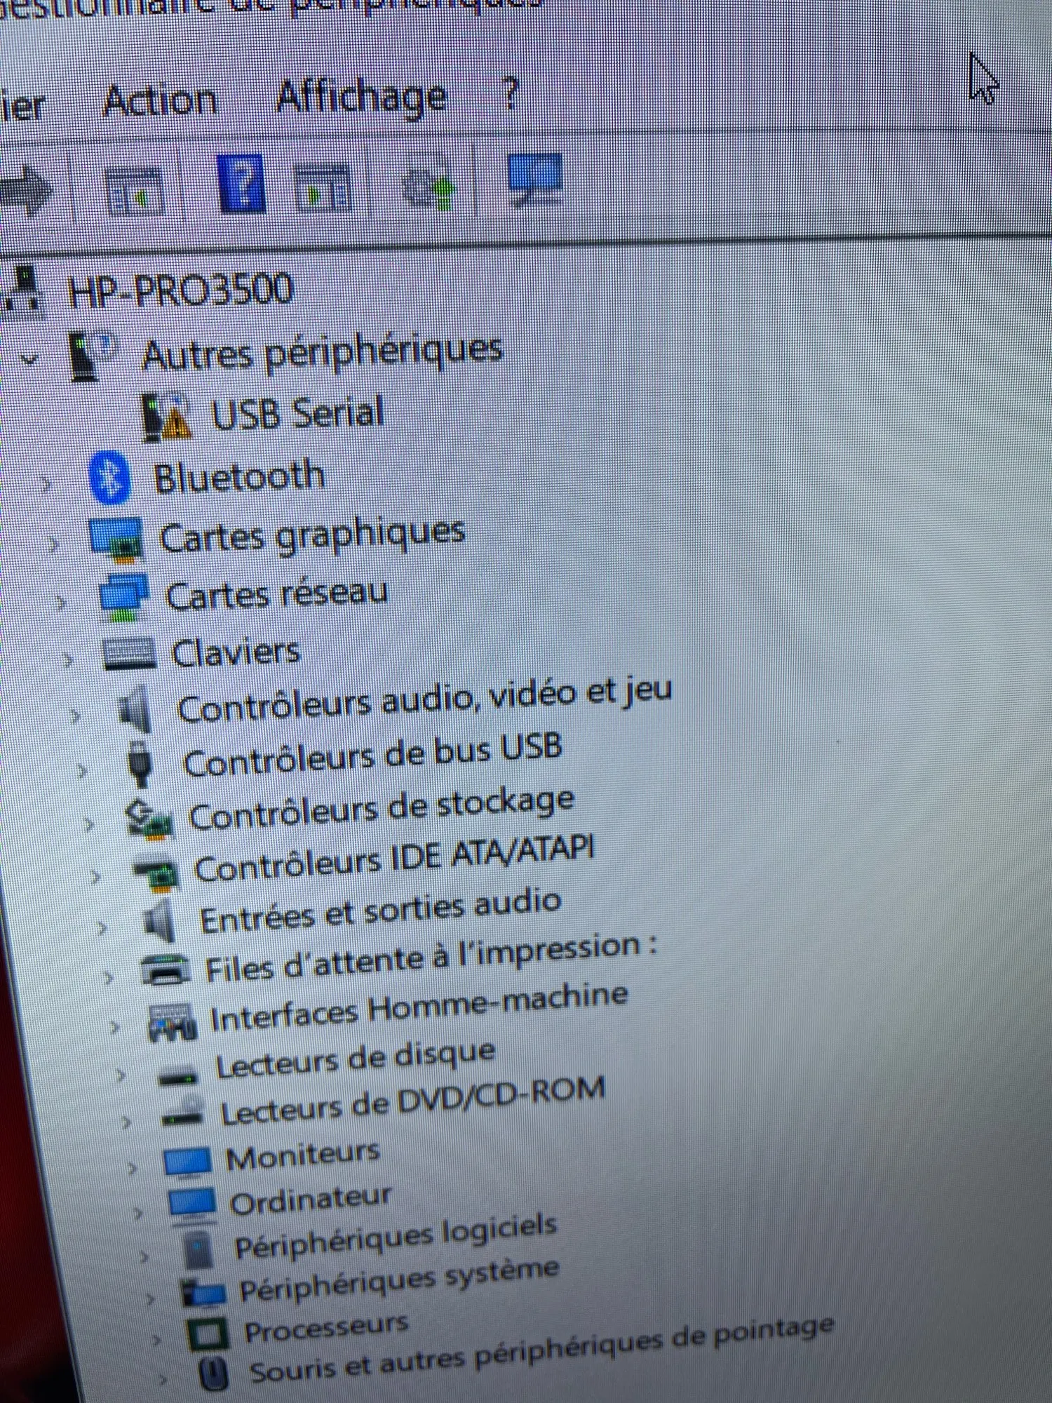1052x1403 pixels.
Task: Click the printer icon for Files d'attente à l'impression
Action: click(x=166, y=971)
